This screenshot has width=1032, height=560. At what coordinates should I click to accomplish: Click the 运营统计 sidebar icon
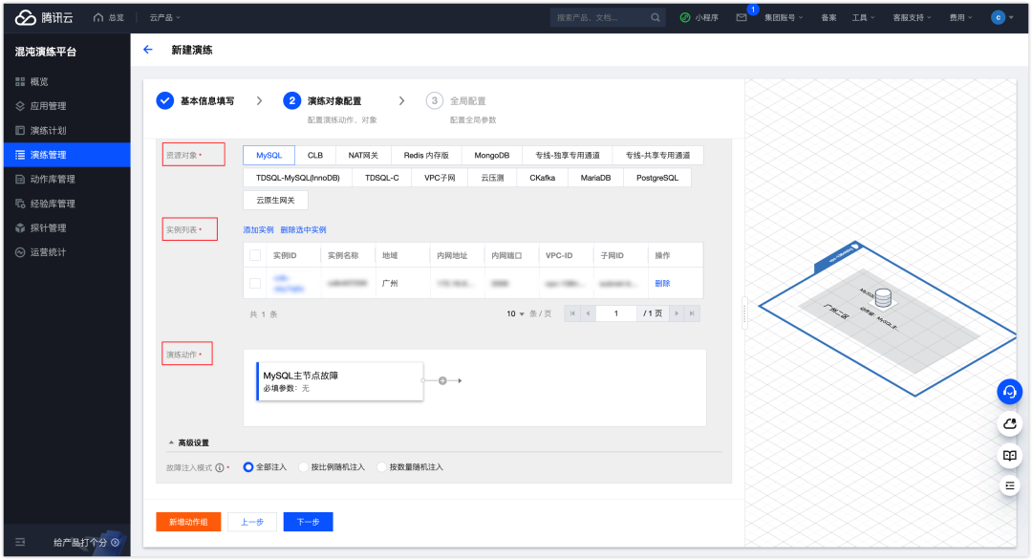click(x=20, y=252)
